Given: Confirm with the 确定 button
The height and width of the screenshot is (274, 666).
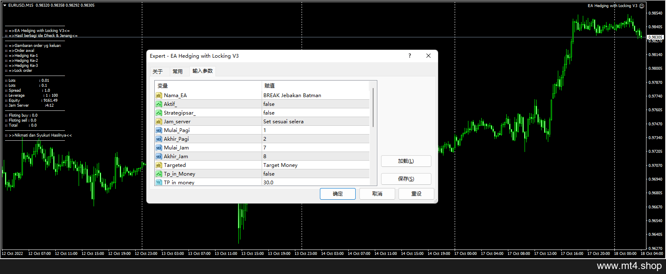Looking at the screenshot, I should [338, 194].
